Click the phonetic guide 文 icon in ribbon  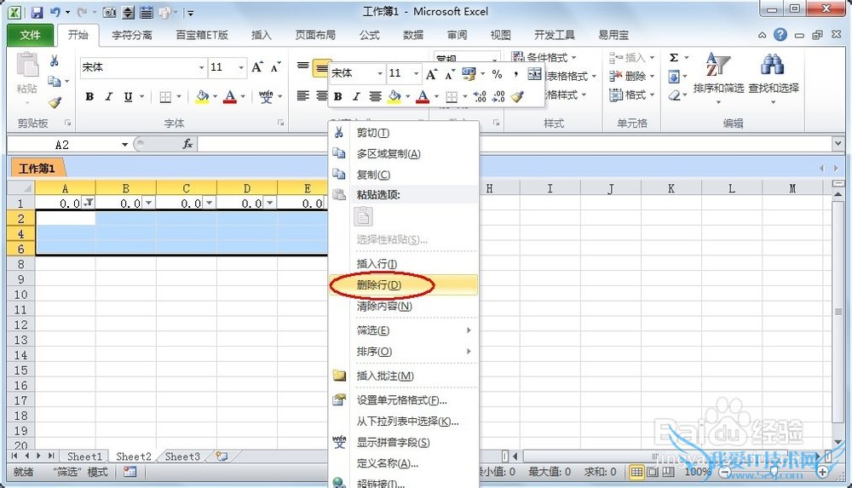[x=266, y=97]
